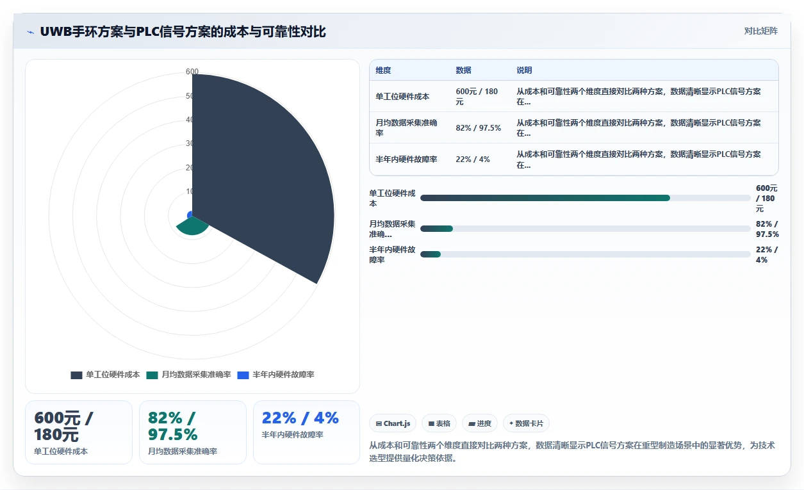Click the 数据 column header
Screen dimensions: 804x490
tap(463, 70)
